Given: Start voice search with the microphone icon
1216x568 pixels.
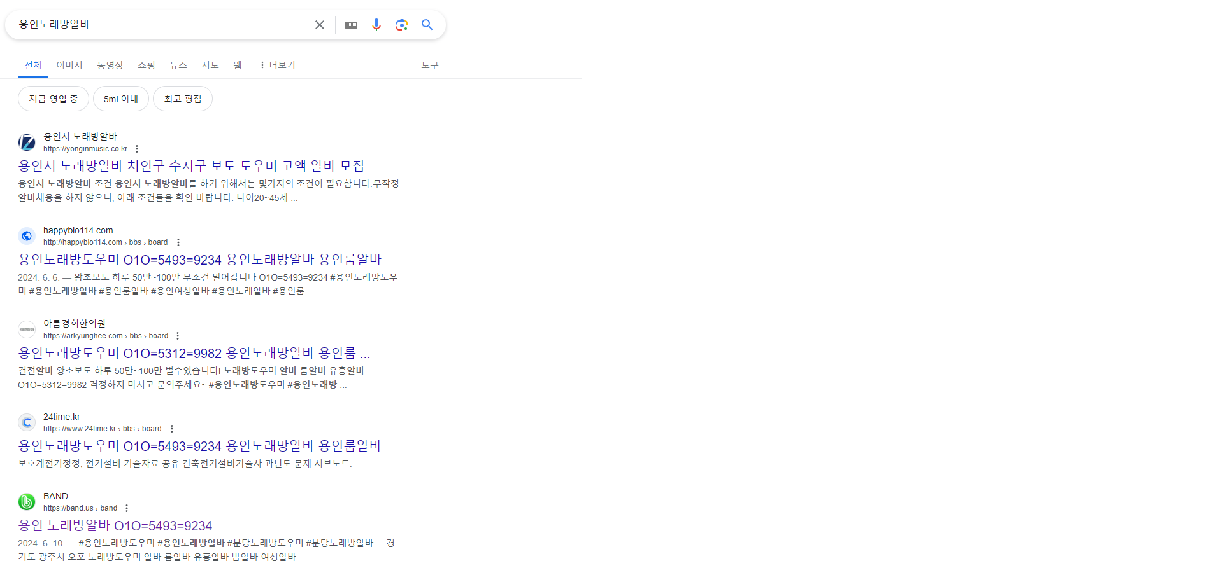Looking at the screenshot, I should (x=376, y=25).
